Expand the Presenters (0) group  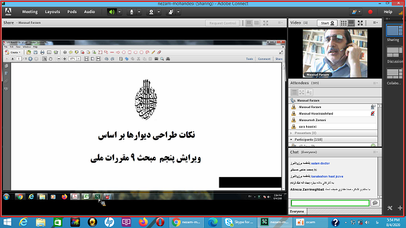[291, 133]
